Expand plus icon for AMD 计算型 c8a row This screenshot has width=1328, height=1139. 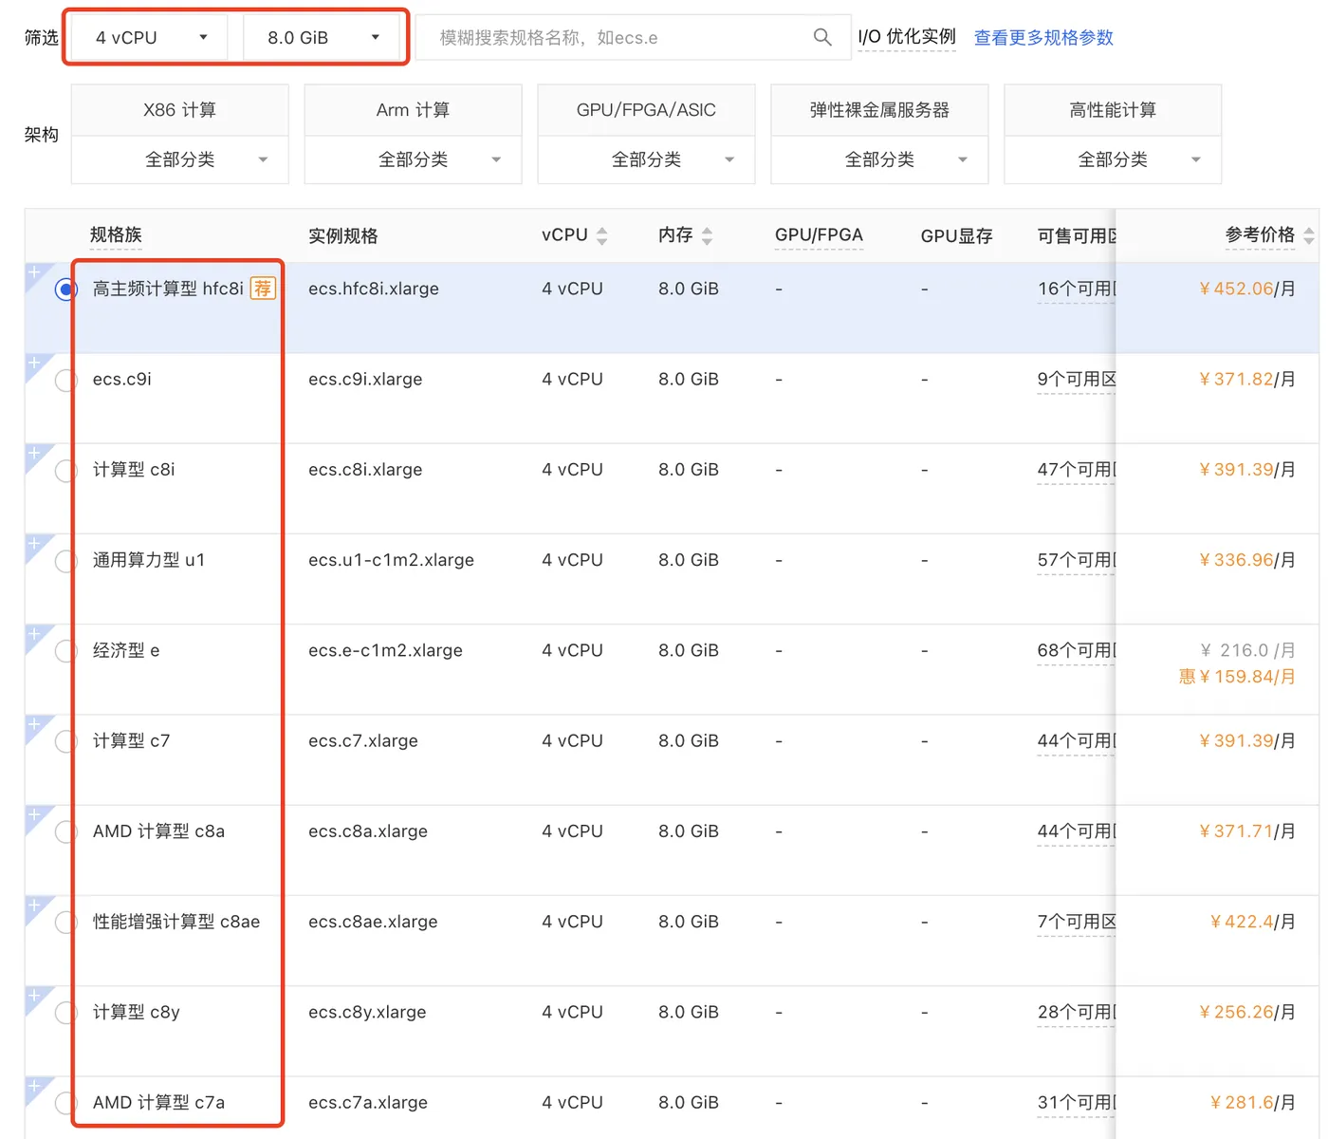pyautogui.click(x=34, y=814)
